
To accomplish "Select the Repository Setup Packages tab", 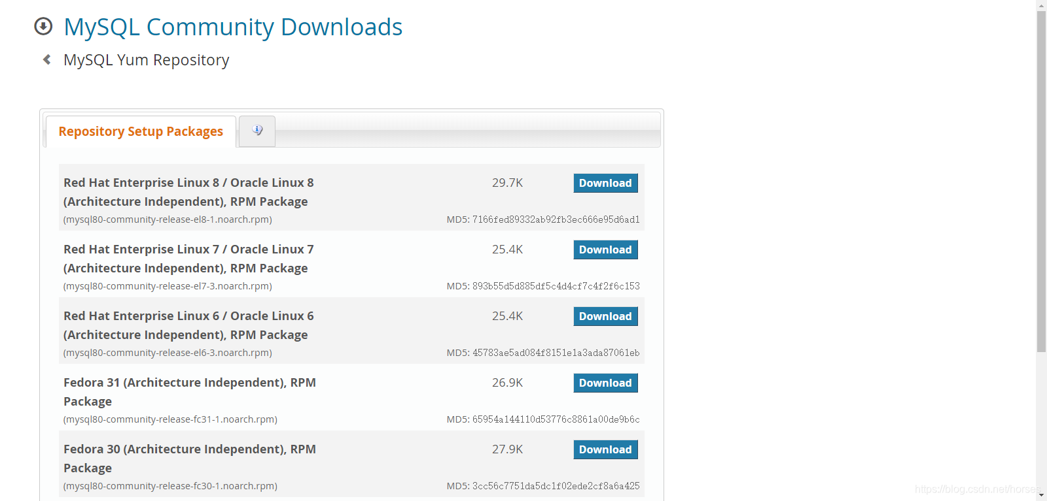I will pos(141,131).
